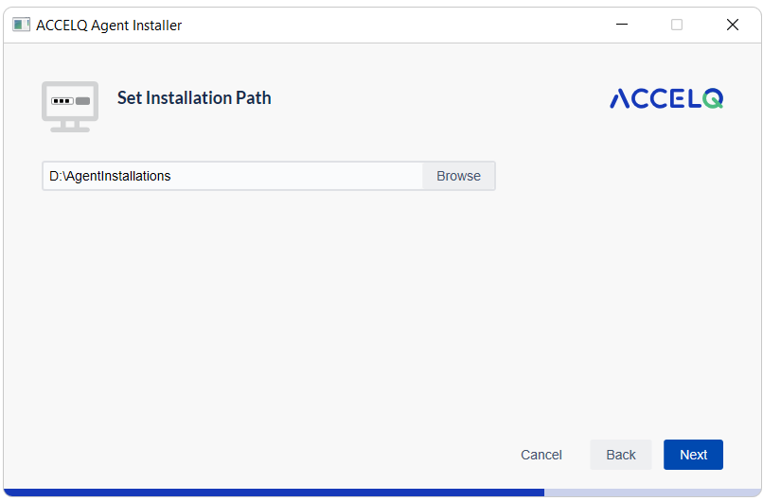Click the dotted field graphic inside monitor icon
The image size is (763, 501).
coord(62,101)
